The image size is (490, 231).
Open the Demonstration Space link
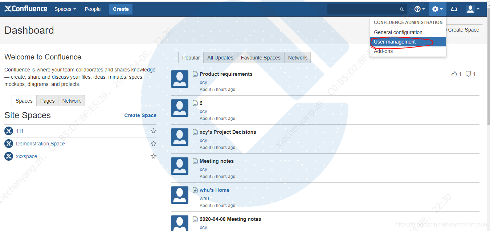(40, 144)
